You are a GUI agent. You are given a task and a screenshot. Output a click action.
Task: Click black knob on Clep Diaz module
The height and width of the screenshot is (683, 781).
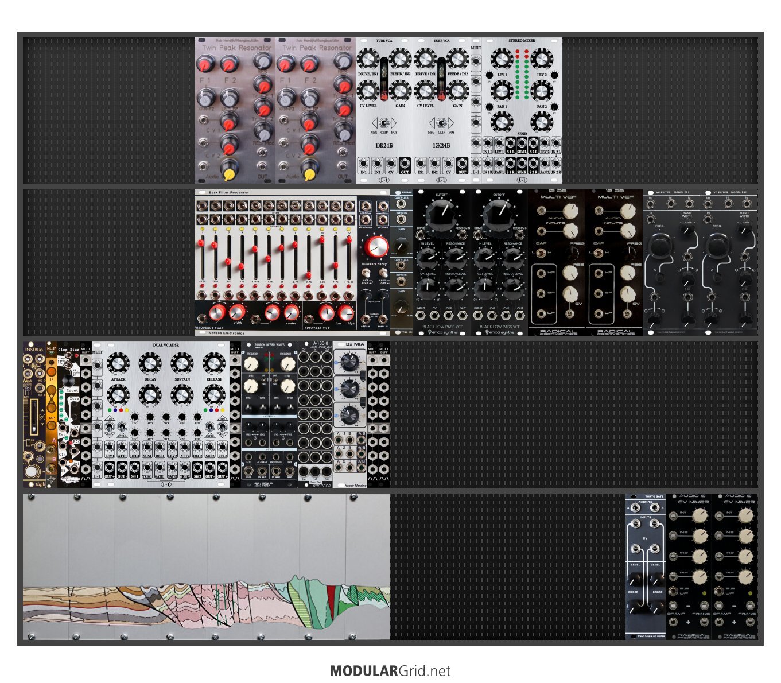[68, 381]
